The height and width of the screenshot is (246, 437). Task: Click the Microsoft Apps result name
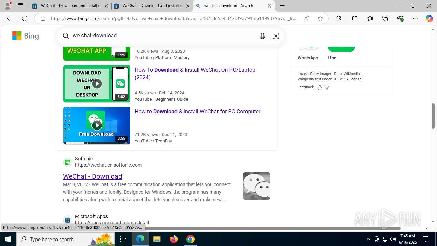91,216
